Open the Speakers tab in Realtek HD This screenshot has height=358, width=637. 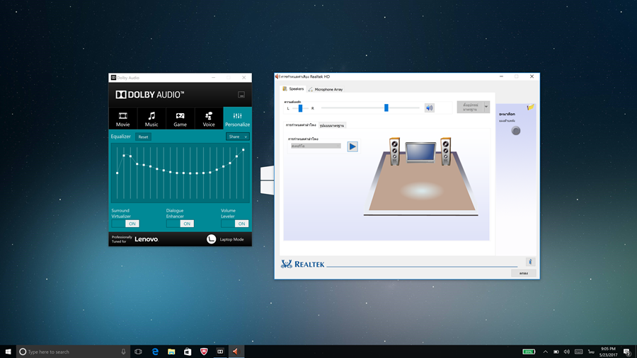(293, 89)
